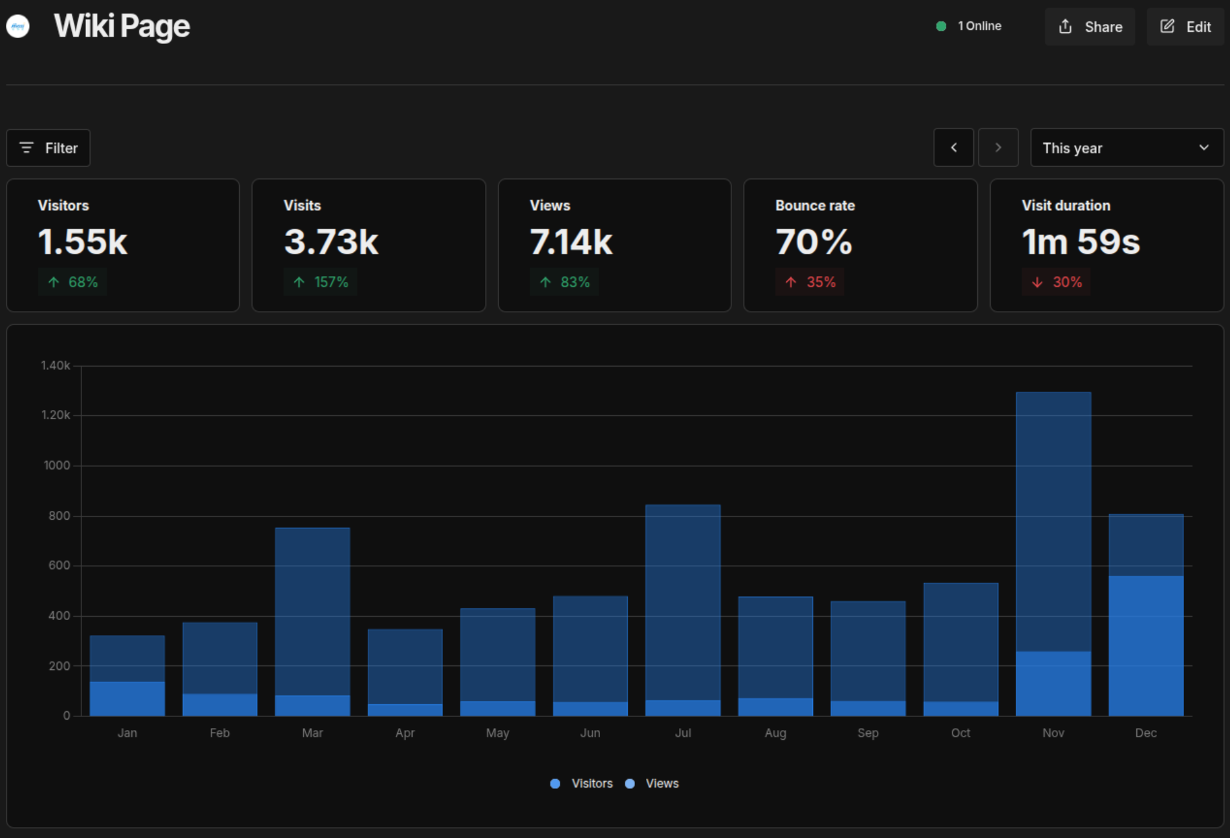The image size is (1230, 838).
Task: Click the Visitors legend blue color dot
Action: tap(555, 783)
